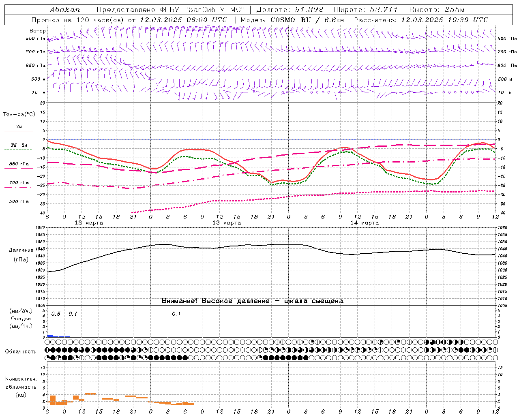Click the "Облачность" cloud cover label
Viewport: 519px width, 415px height.
[x=21, y=352]
